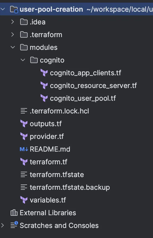This screenshot has width=153, height=238.
Task: Expand the .idea folder
Action: (12, 22)
